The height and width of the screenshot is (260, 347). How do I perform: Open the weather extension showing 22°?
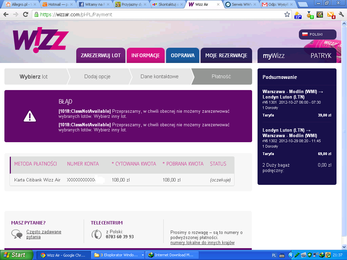click(x=298, y=15)
